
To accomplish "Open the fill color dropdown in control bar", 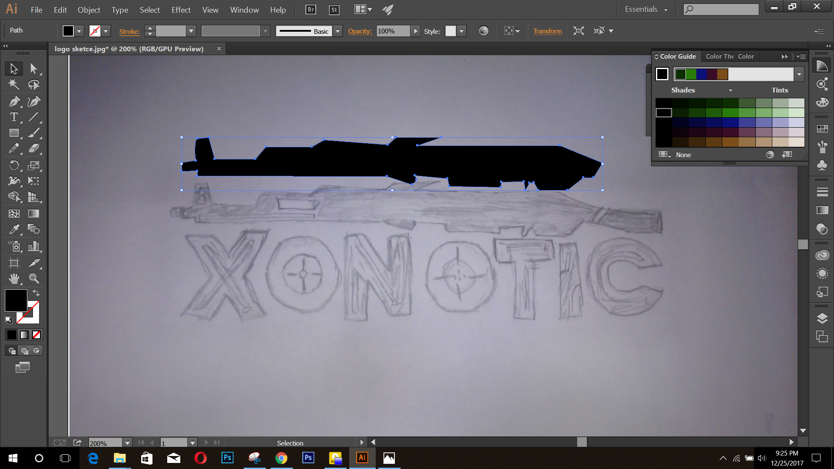I will pos(79,31).
